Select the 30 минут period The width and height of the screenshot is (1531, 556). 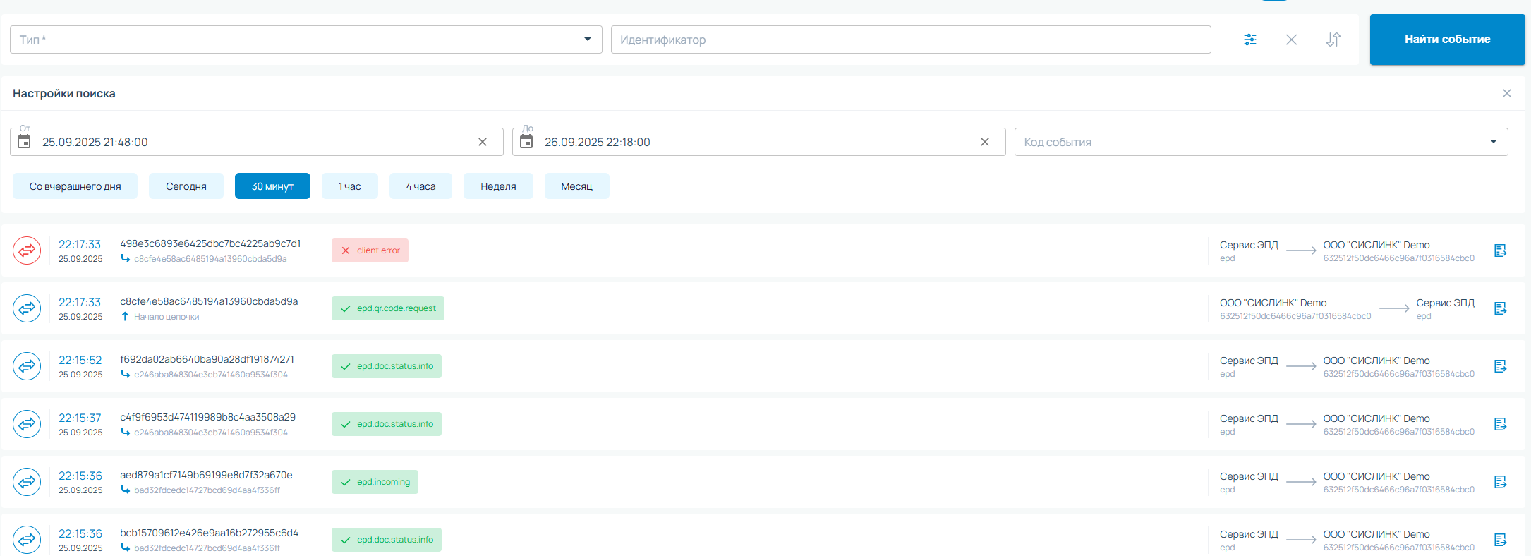[x=272, y=186]
